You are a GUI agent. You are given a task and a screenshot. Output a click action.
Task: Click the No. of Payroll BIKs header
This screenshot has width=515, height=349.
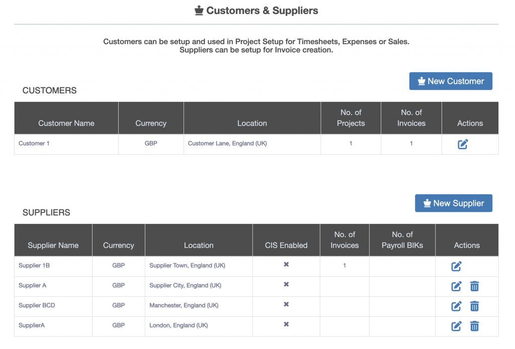(x=402, y=240)
